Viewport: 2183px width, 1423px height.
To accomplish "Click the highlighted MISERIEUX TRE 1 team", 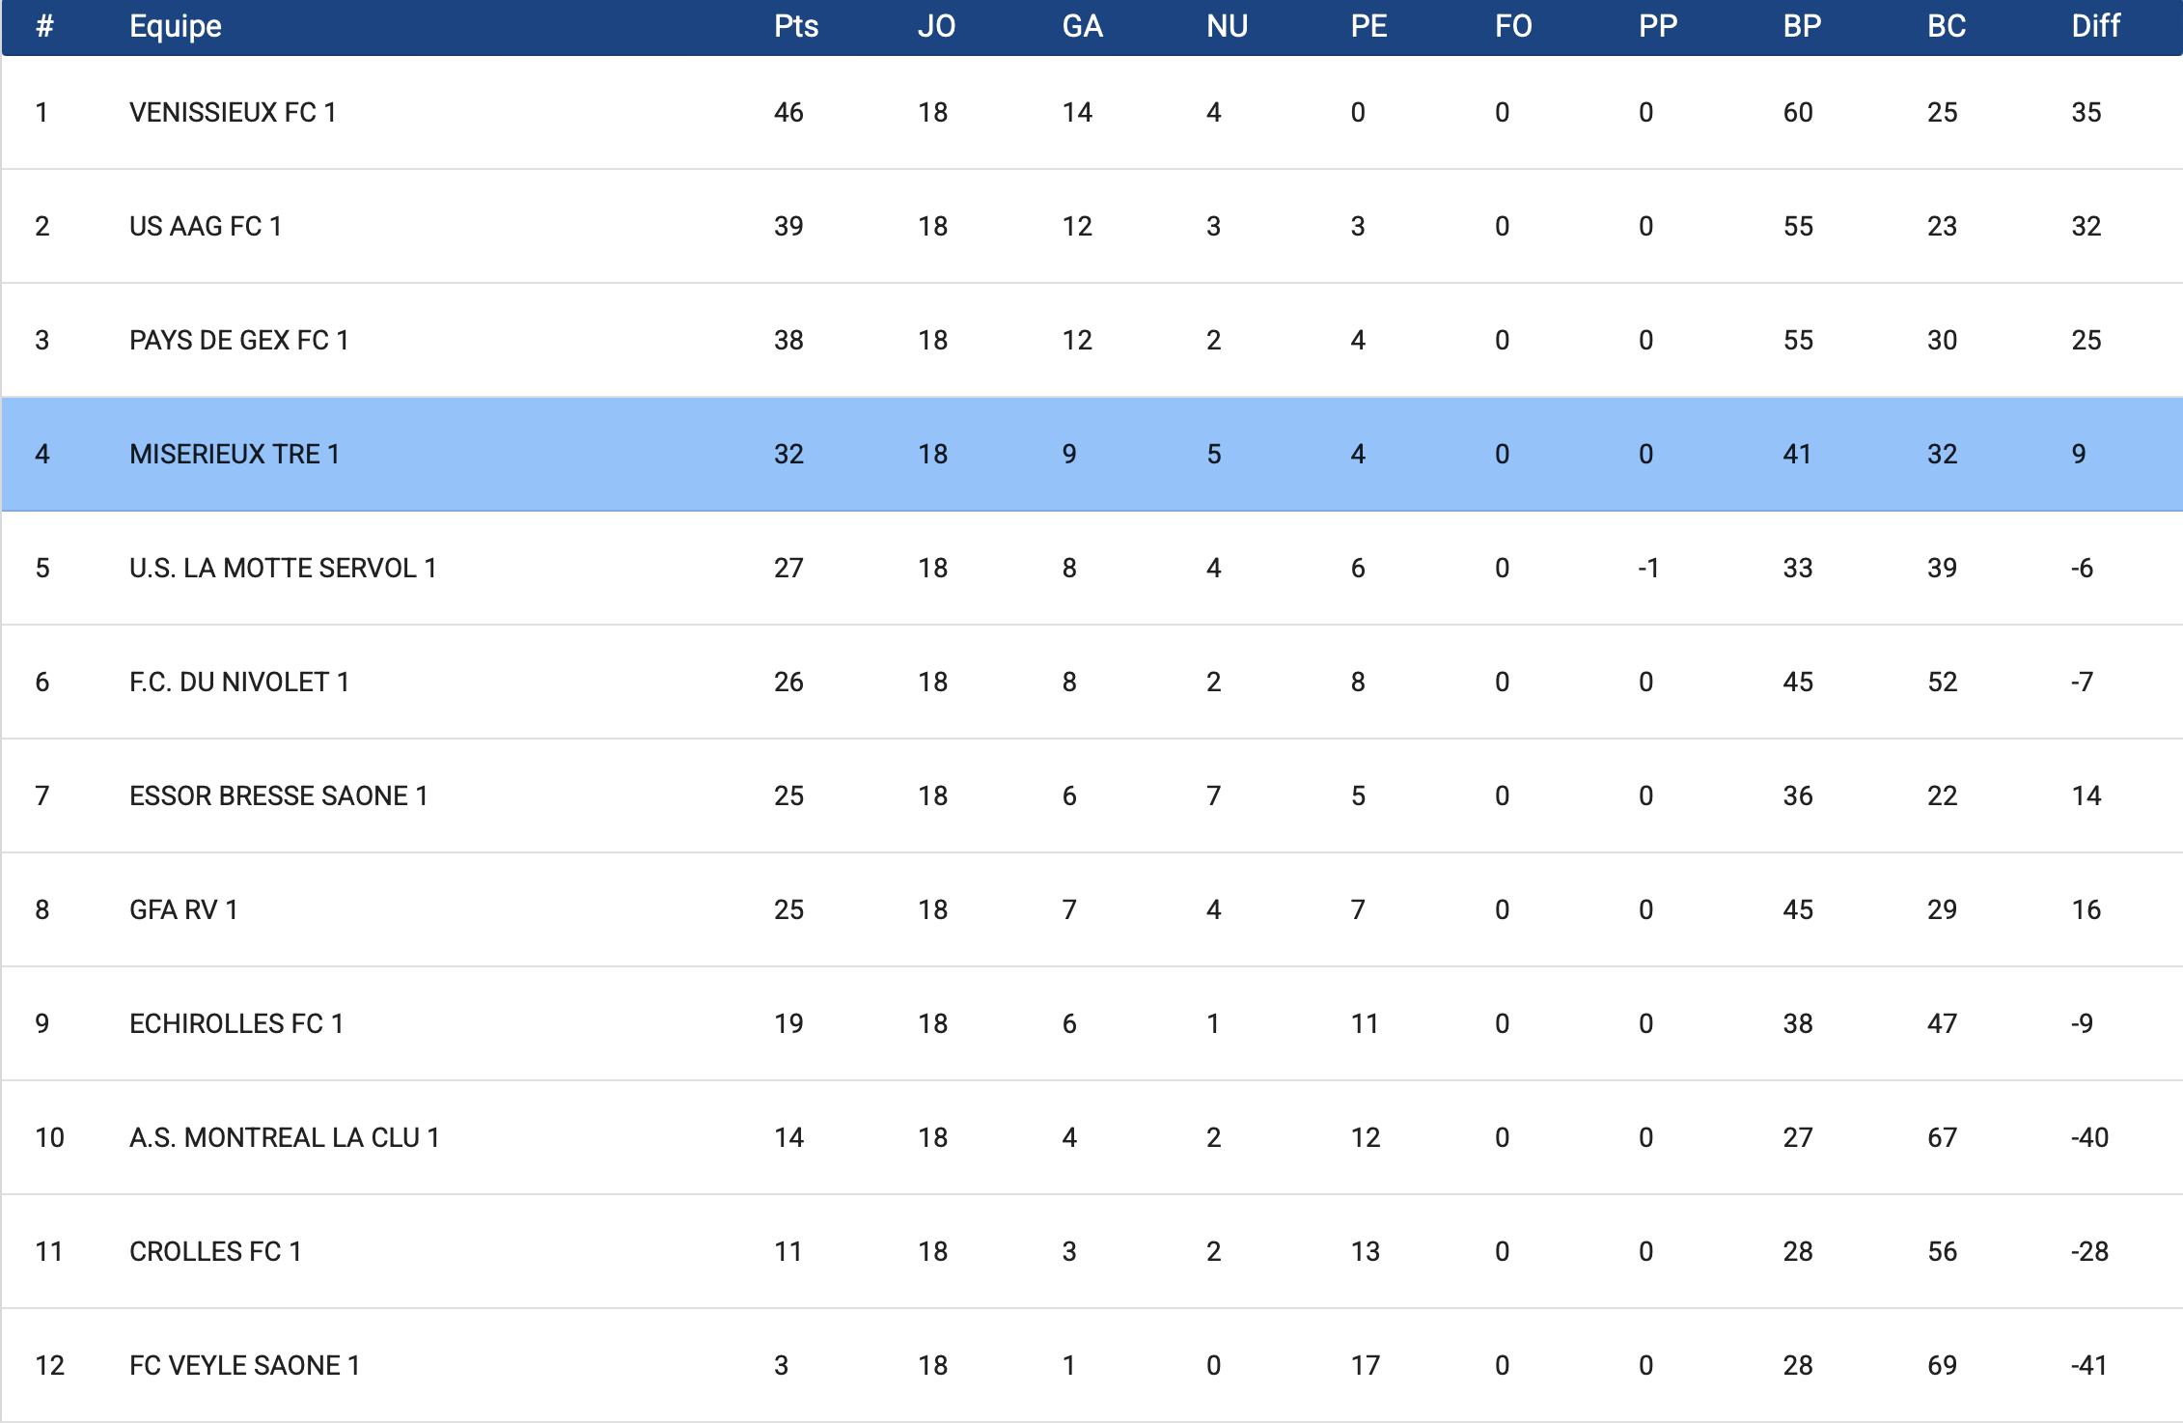I will [235, 455].
